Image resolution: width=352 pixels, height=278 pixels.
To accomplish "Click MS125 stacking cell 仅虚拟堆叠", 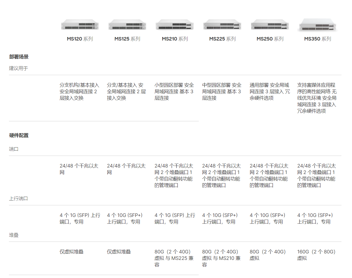I will pos(119,252).
